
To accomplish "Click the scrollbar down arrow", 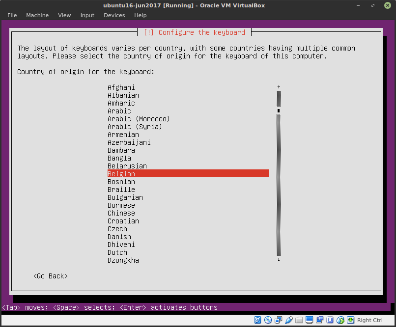I will [x=279, y=260].
